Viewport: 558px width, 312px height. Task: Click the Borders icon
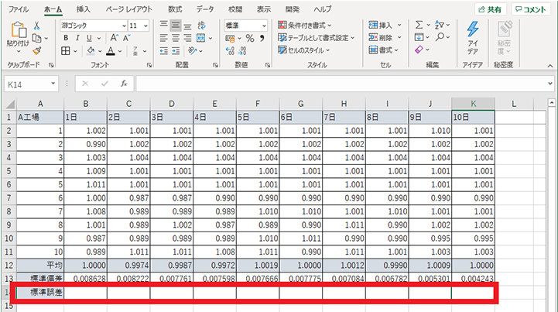[x=66, y=51]
